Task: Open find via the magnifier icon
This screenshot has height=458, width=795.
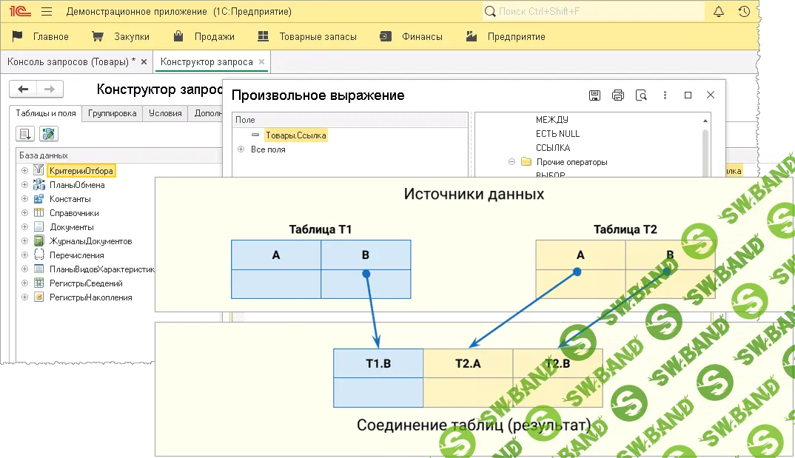Action: pyautogui.click(x=641, y=95)
